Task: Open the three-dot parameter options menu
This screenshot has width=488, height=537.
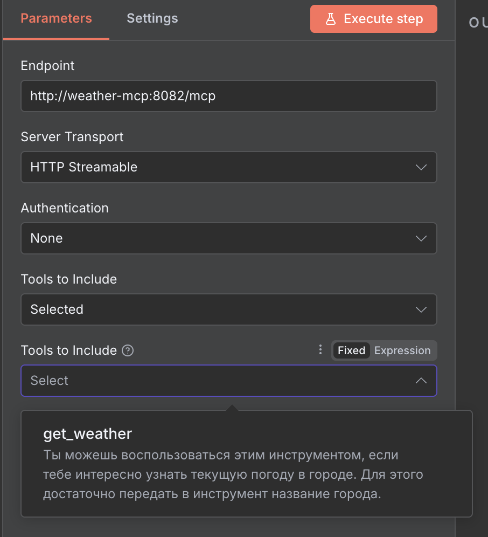Action: (320, 350)
